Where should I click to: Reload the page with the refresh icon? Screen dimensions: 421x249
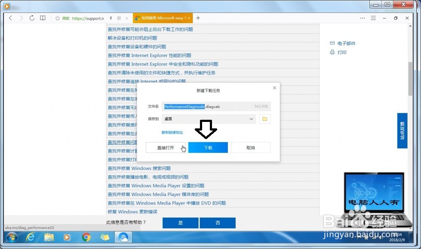pos(32,18)
